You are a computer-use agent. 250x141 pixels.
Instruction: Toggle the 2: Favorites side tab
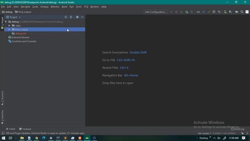[2, 117]
